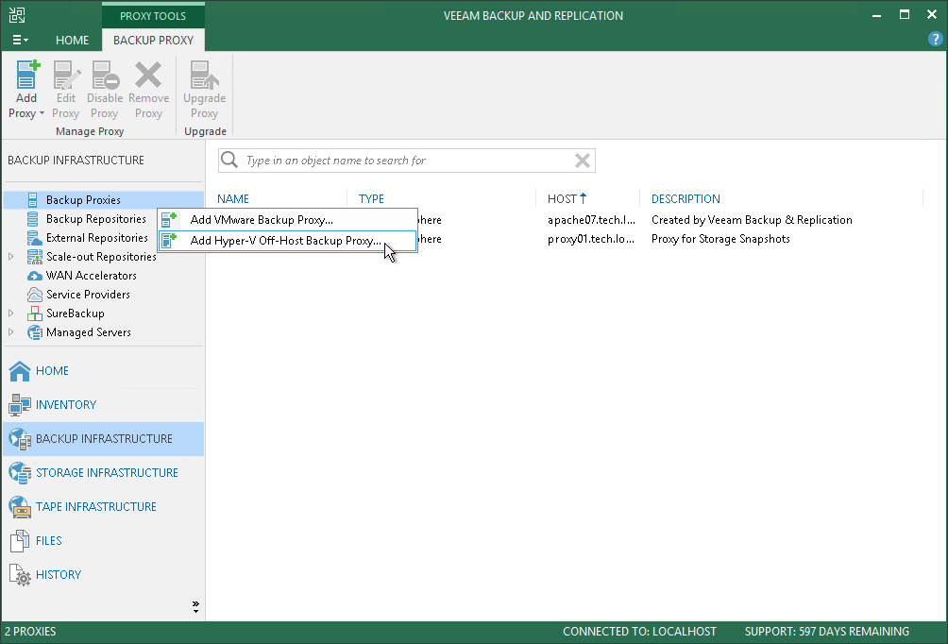Image resolution: width=948 pixels, height=644 pixels.
Task: Click the HISTORY gear document icon
Action: 20,575
